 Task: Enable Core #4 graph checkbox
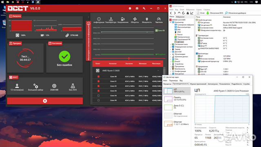click(98, 96)
